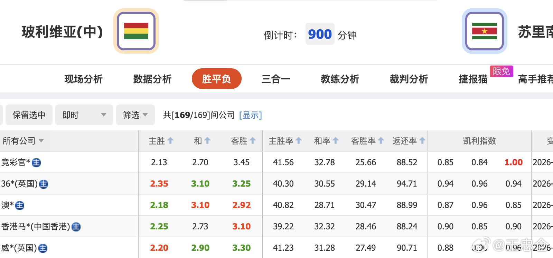Image resolution: width=553 pixels, height=258 pixels.
Task: Sort by 返还率 arrow icon
Action: coord(422,141)
